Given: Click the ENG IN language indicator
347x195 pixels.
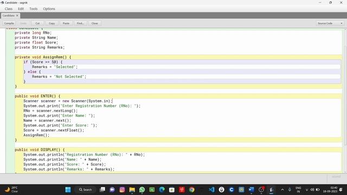Looking at the screenshot, I should coord(298,190).
